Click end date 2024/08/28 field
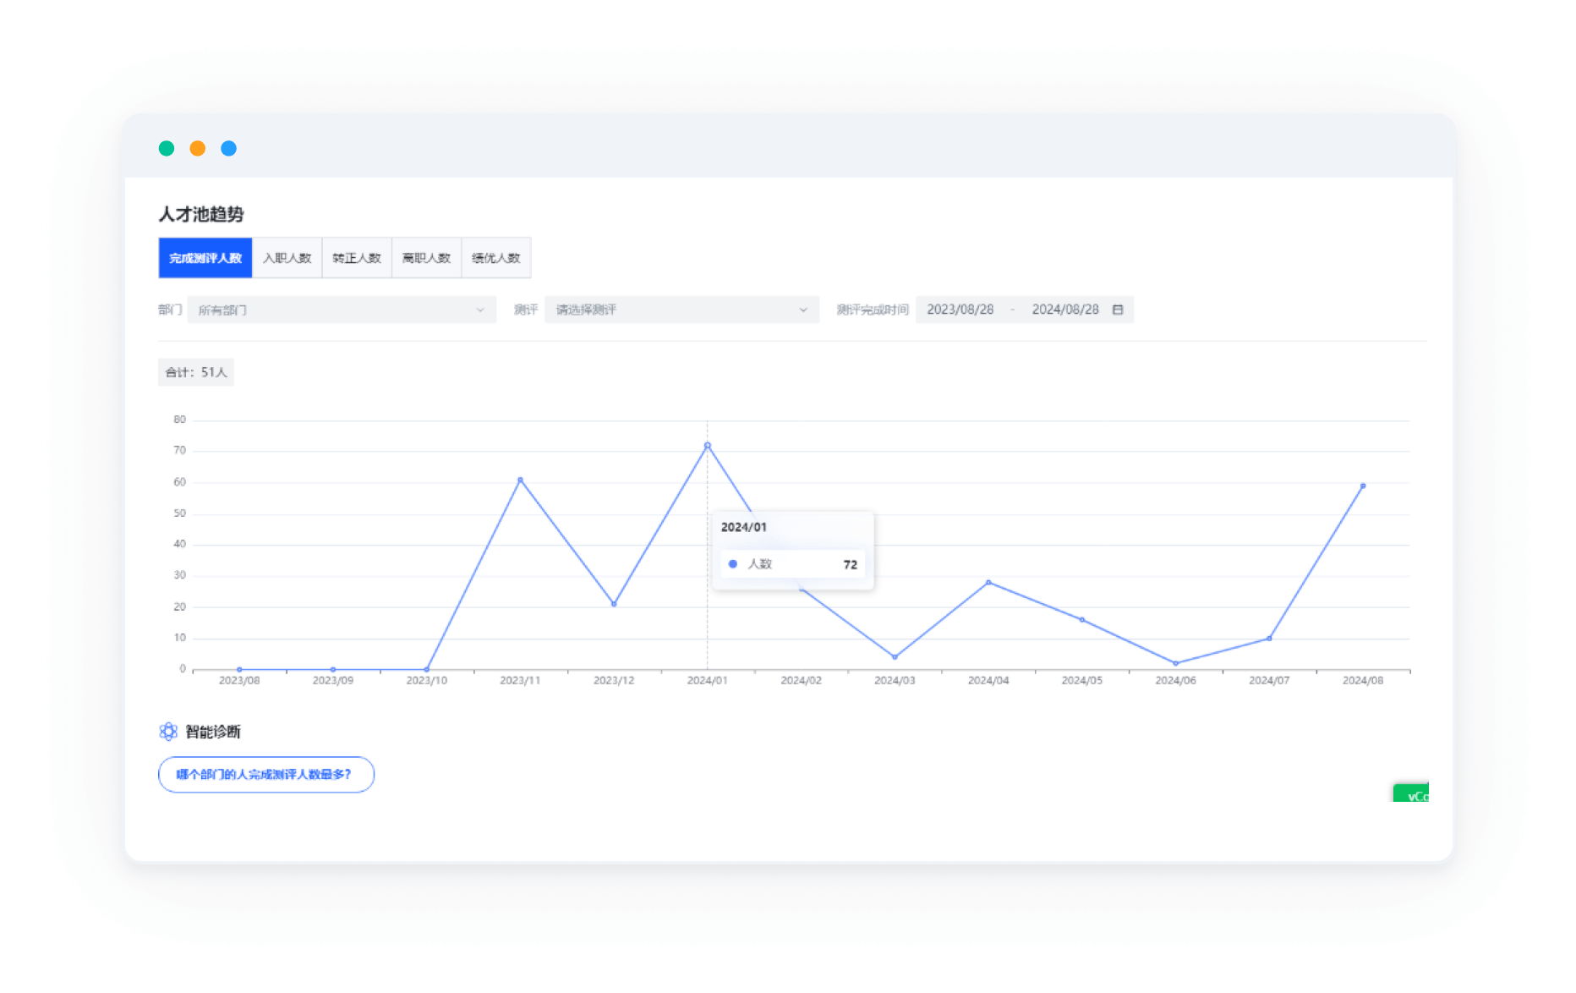 pos(1065,310)
